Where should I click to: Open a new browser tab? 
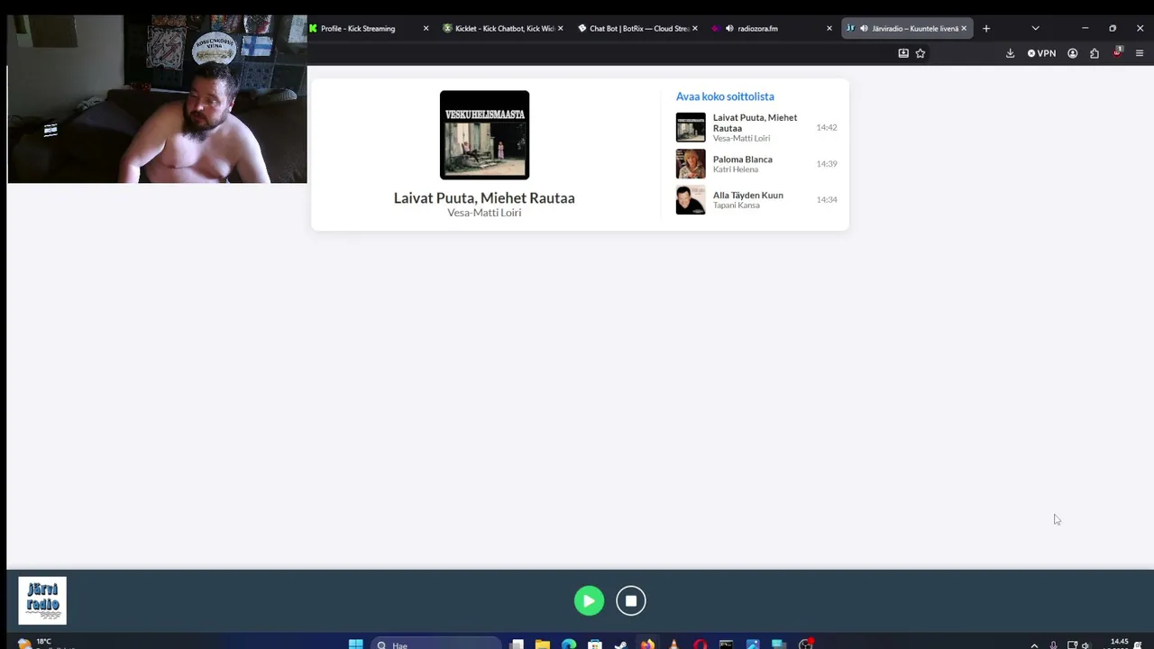986,29
